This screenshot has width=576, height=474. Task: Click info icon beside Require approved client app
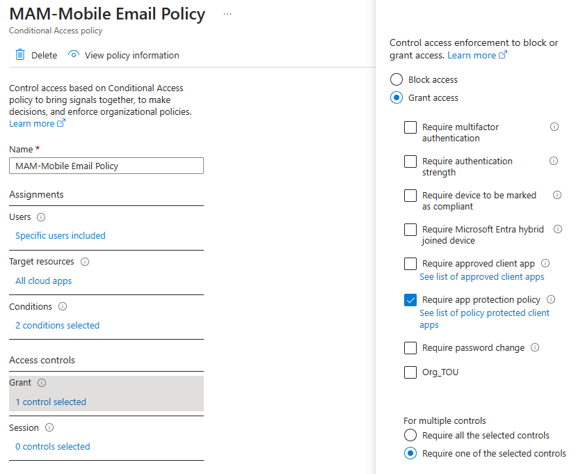[545, 263]
